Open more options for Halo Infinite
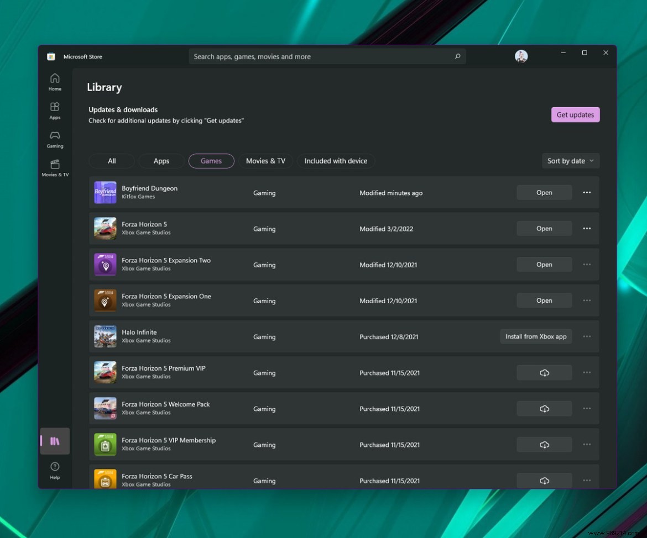The image size is (647, 538). pos(586,336)
